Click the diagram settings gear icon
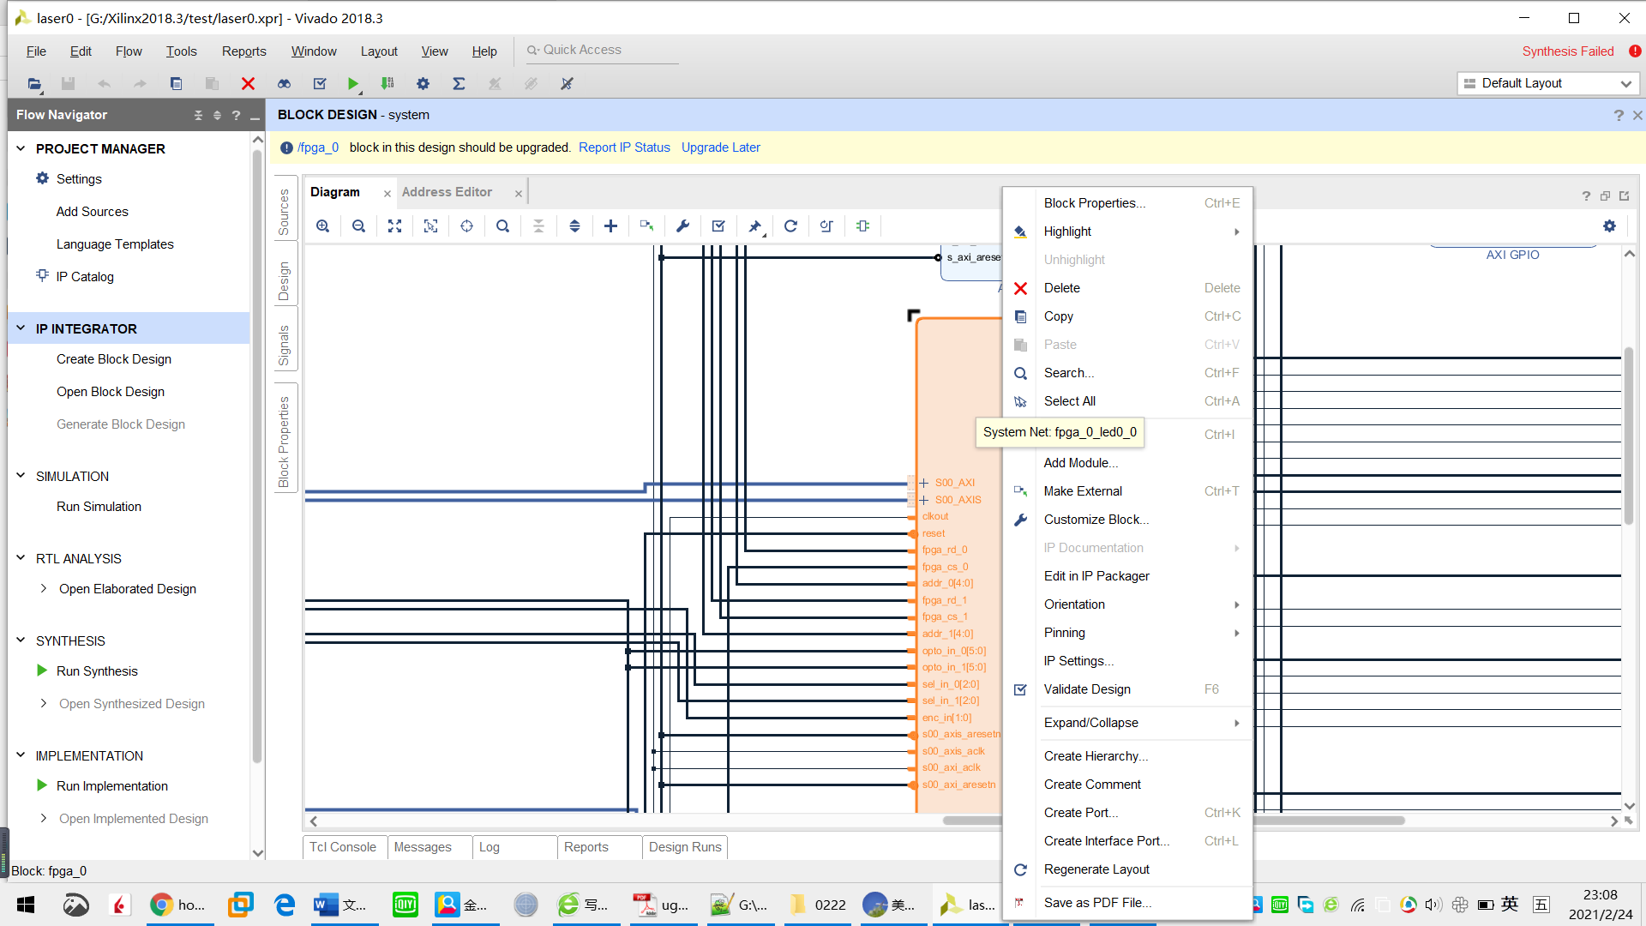Viewport: 1646px width, 926px height. coord(1609,226)
